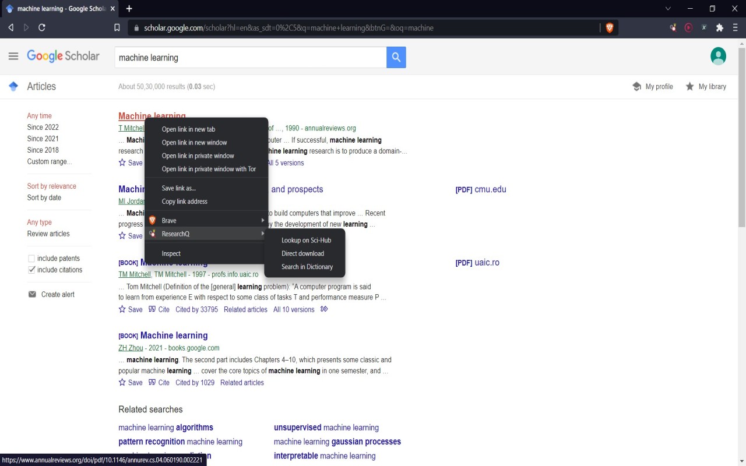Reload the page with the refresh icon
The width and height of the screenshot is (746, 466).
(x=41, y=27)
